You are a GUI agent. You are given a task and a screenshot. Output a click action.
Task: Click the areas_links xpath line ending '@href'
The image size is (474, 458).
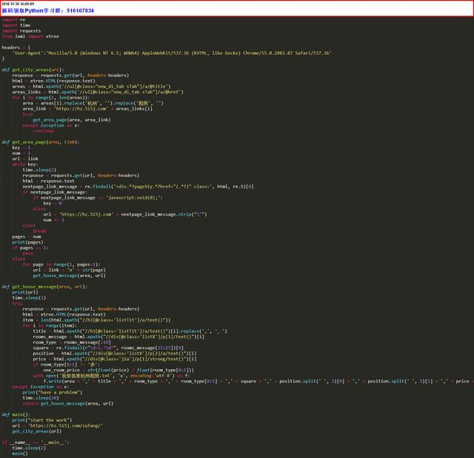[x=98, y=92]
